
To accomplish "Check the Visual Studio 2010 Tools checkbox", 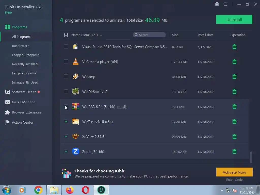I will [x=66, y=47].
